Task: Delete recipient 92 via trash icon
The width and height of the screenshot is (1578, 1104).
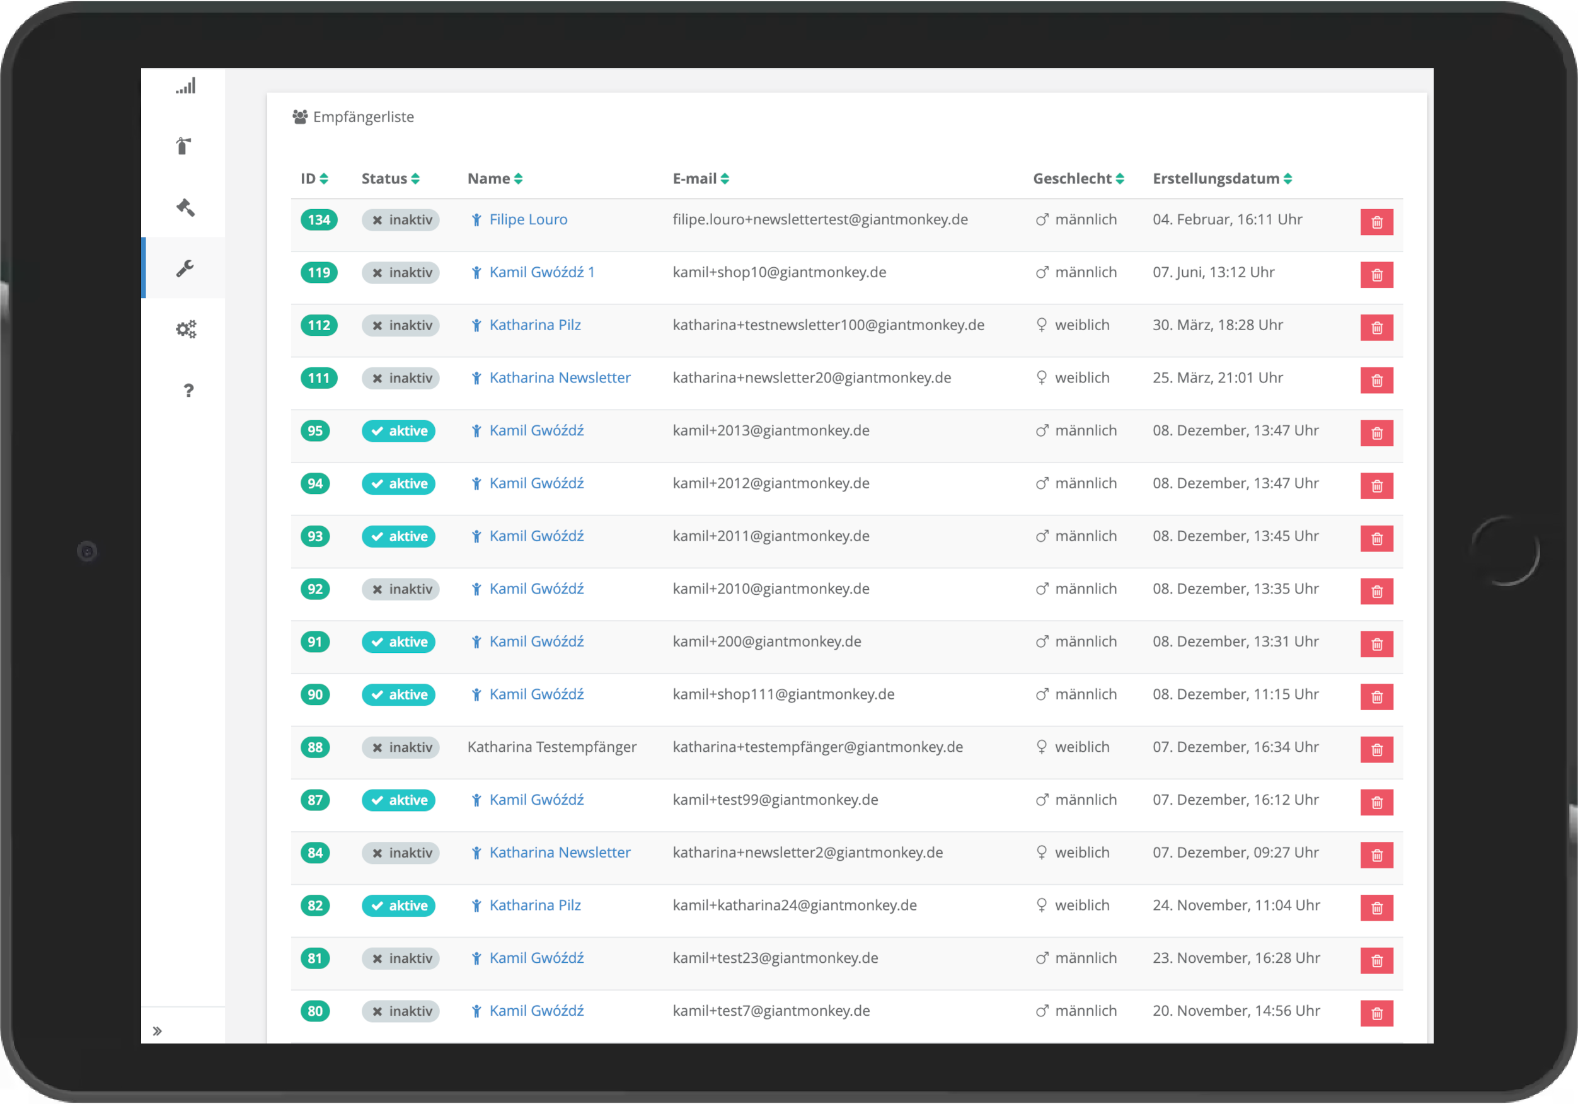Action: click(x=1376, y=592)
